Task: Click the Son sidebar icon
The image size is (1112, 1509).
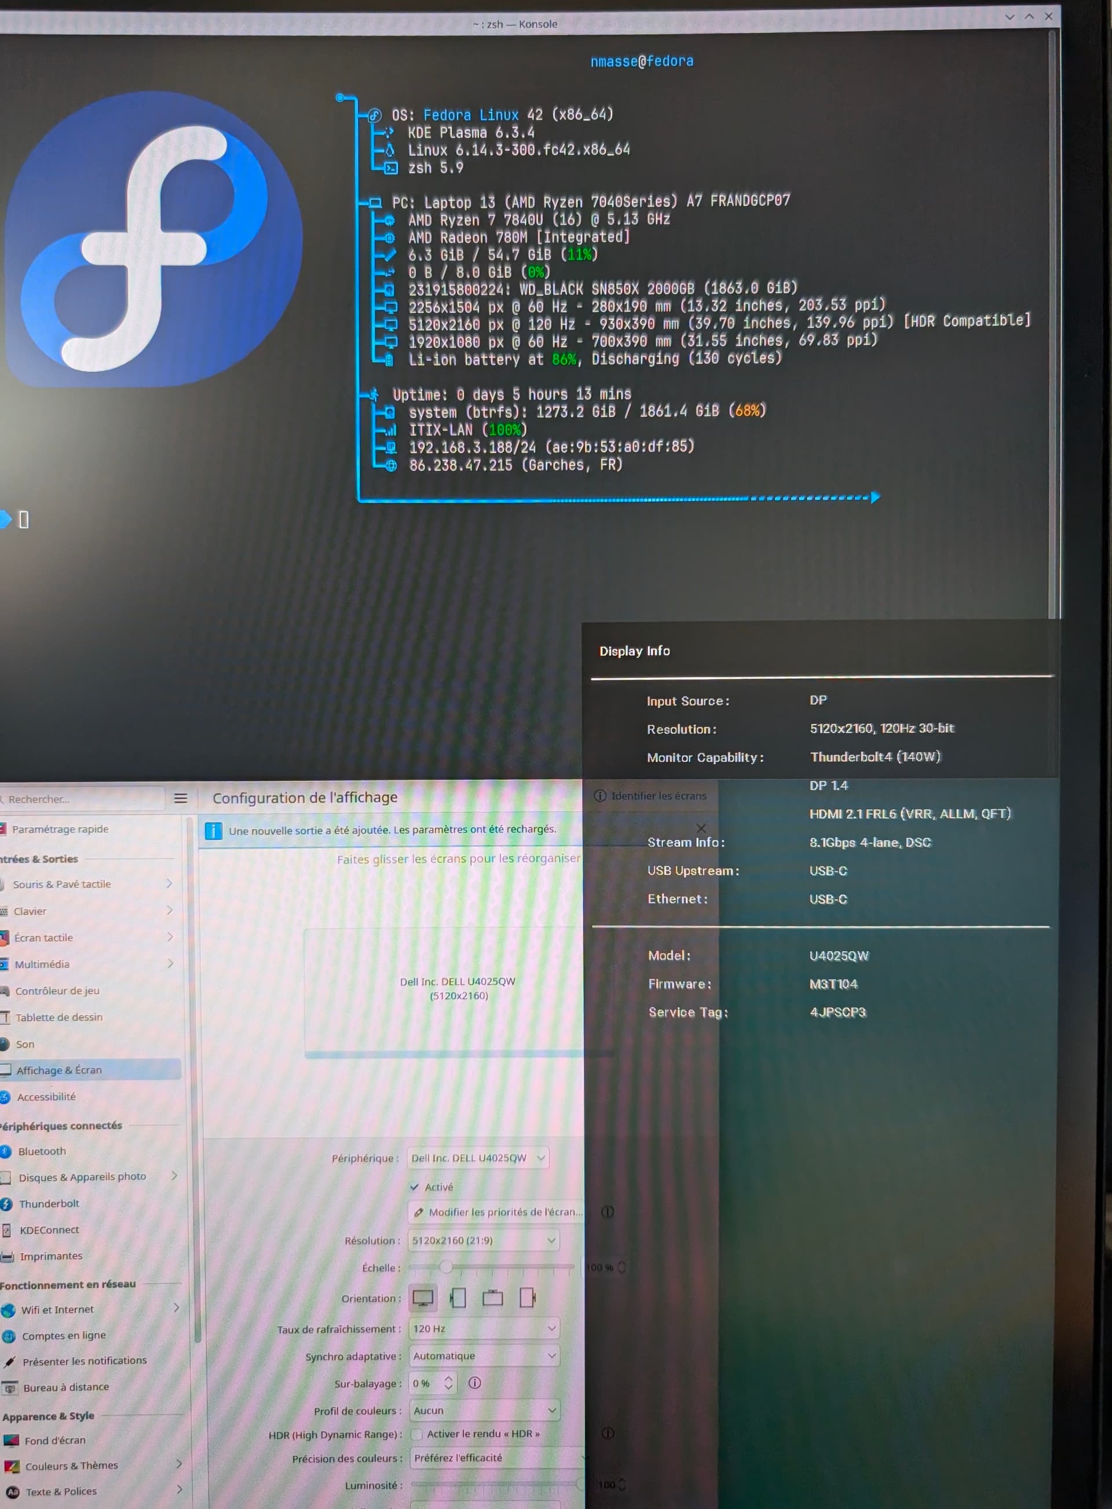Action: click(5, 1044)
